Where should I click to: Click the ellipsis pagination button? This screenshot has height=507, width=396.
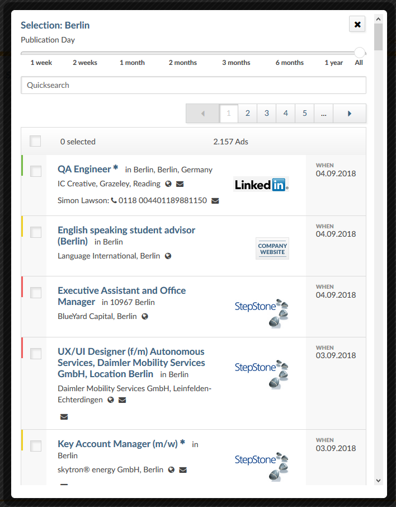pyautogui.click(x=324, y=113)
